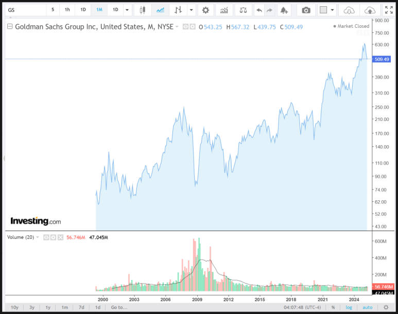398x314 pixels.
Task: Open the interval dropdown arrow
Action: 127,10
